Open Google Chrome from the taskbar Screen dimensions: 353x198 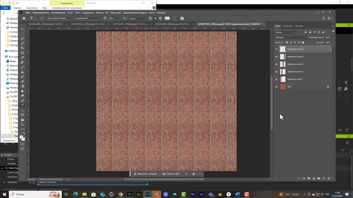(x=121, y=194)
